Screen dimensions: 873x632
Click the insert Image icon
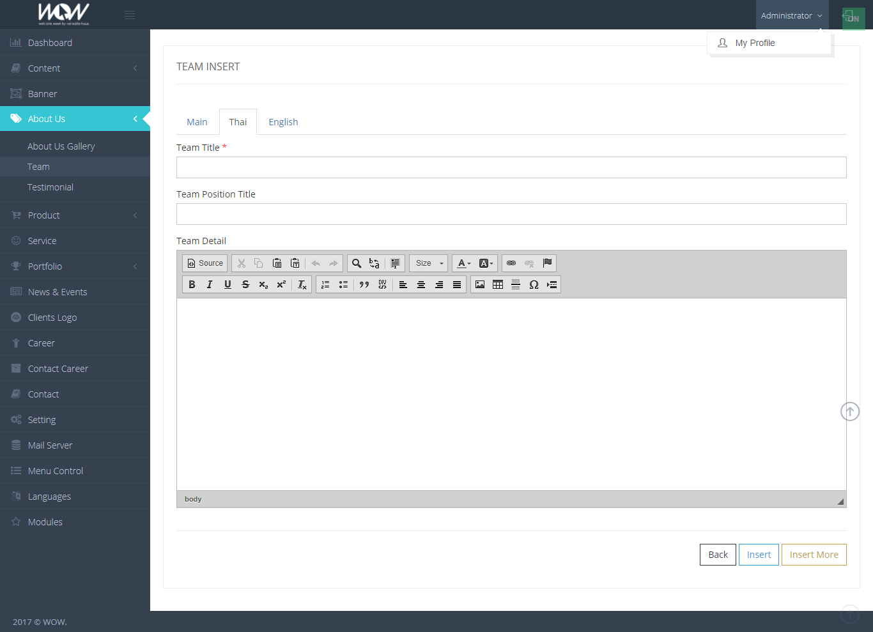(480, 285)
